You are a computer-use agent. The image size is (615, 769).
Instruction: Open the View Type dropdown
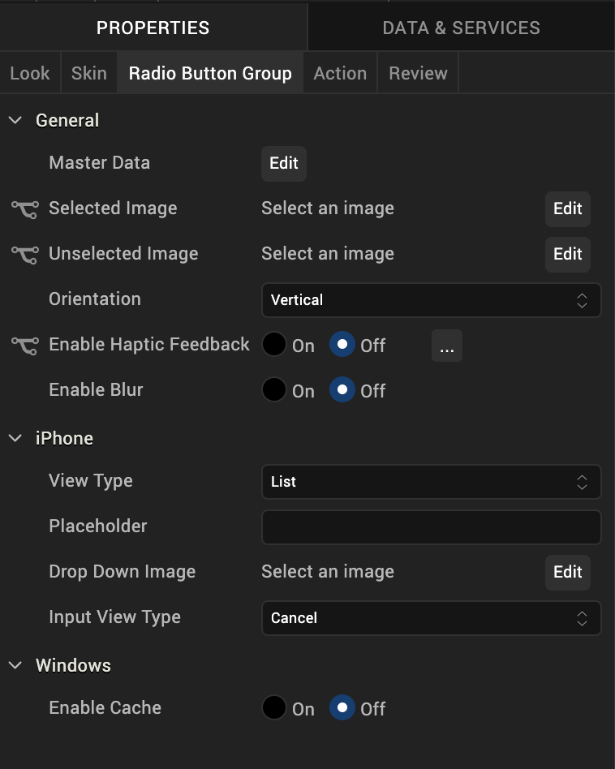[431, 482]
